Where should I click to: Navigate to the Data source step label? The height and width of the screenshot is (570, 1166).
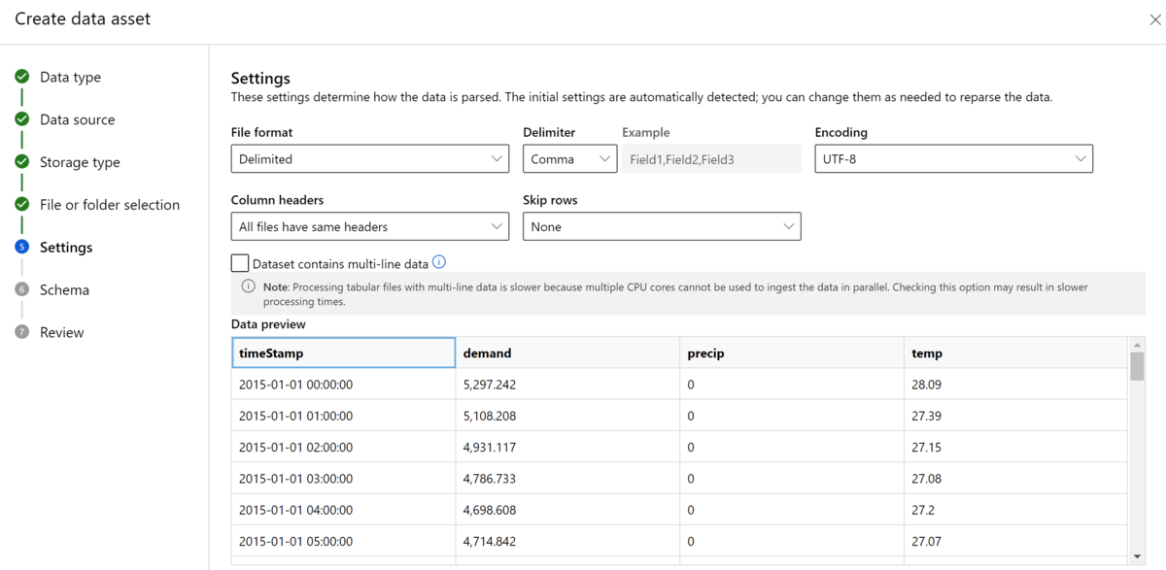pos(77,119)
